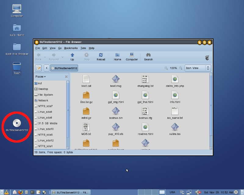The height and width of the screenshot is (195, 244).
Task: Click the file pane vertical scrollbar
Action: tap(211, 106)
